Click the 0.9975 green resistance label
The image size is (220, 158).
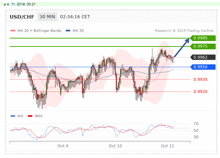(x=203, y=46)
